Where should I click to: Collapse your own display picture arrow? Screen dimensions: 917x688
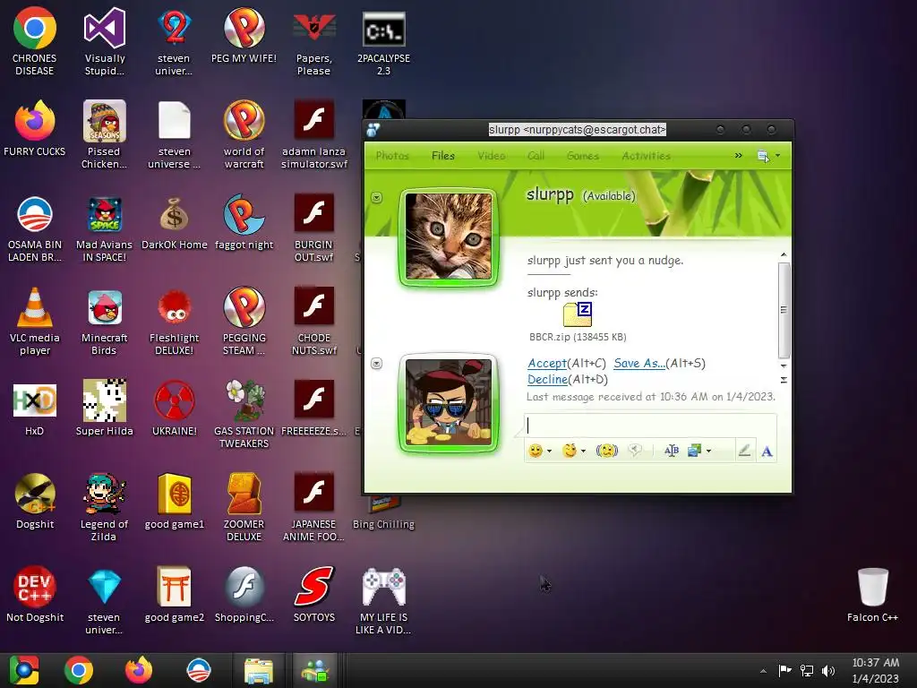tap(377, 364)
